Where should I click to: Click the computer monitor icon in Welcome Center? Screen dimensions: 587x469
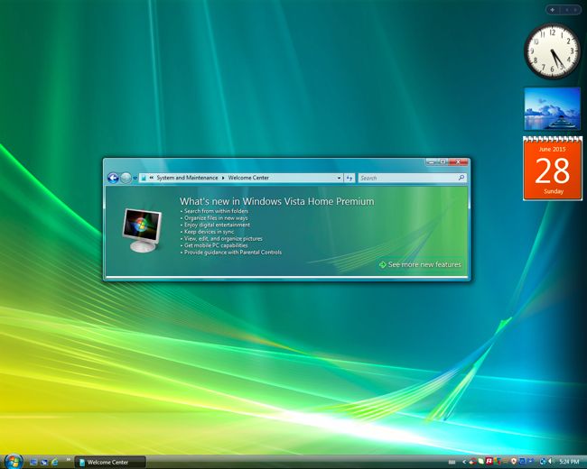[144, 229]
